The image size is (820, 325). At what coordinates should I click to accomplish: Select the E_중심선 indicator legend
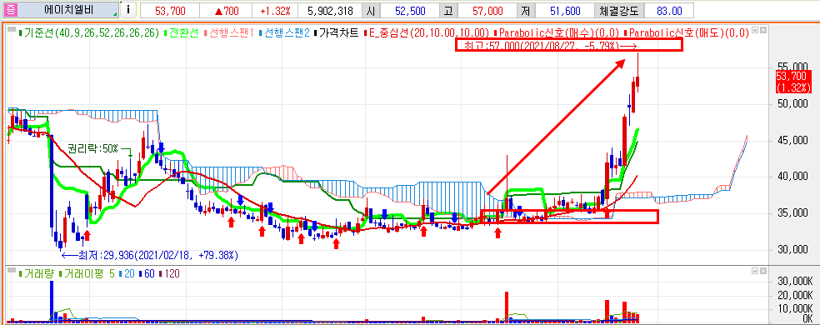point(426,32)
